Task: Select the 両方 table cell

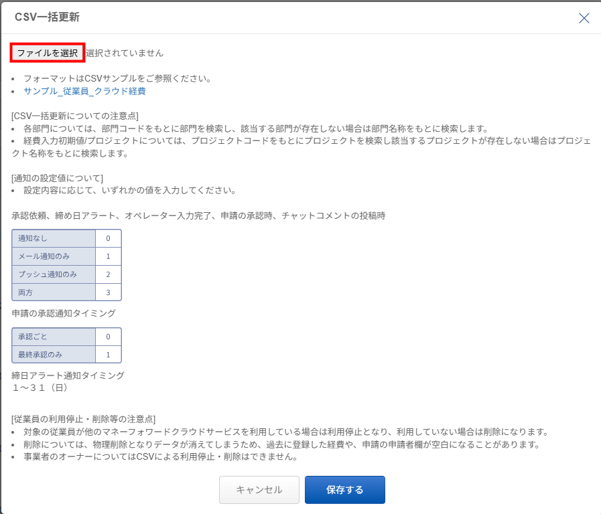Action: 54,292
